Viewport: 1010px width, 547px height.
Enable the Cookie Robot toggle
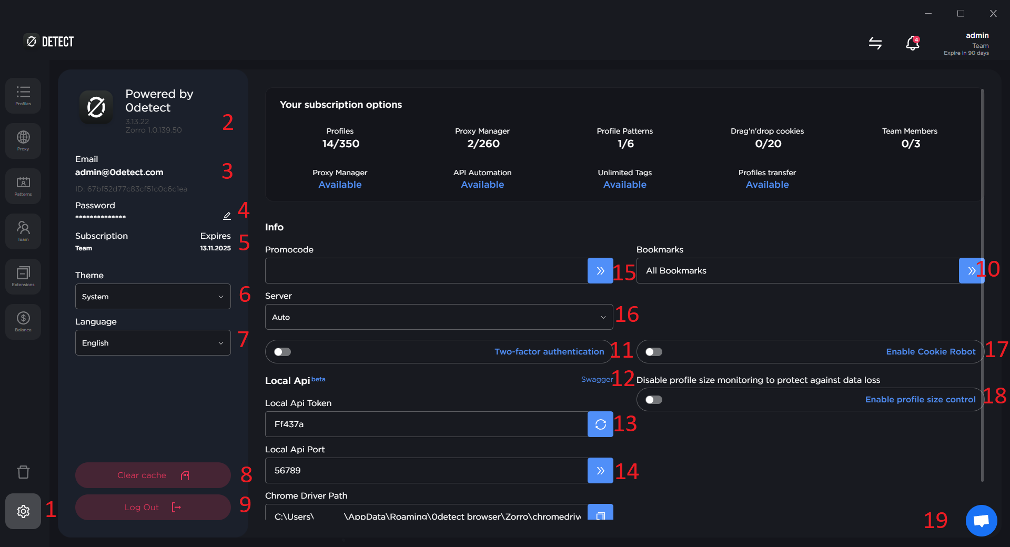[654, 352]
